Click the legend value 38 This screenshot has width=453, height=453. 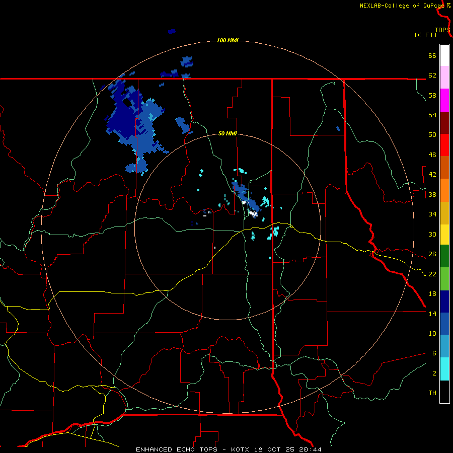click(x=432, y=195)
